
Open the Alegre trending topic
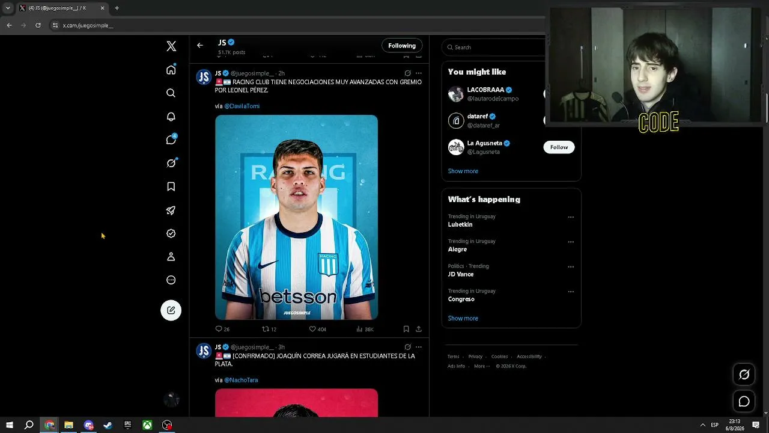457,250
